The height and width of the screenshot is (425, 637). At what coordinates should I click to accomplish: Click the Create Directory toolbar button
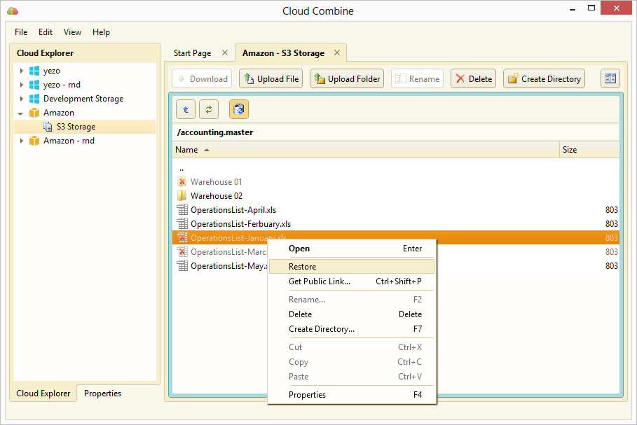pyautogui.click(x=544, y=78)
